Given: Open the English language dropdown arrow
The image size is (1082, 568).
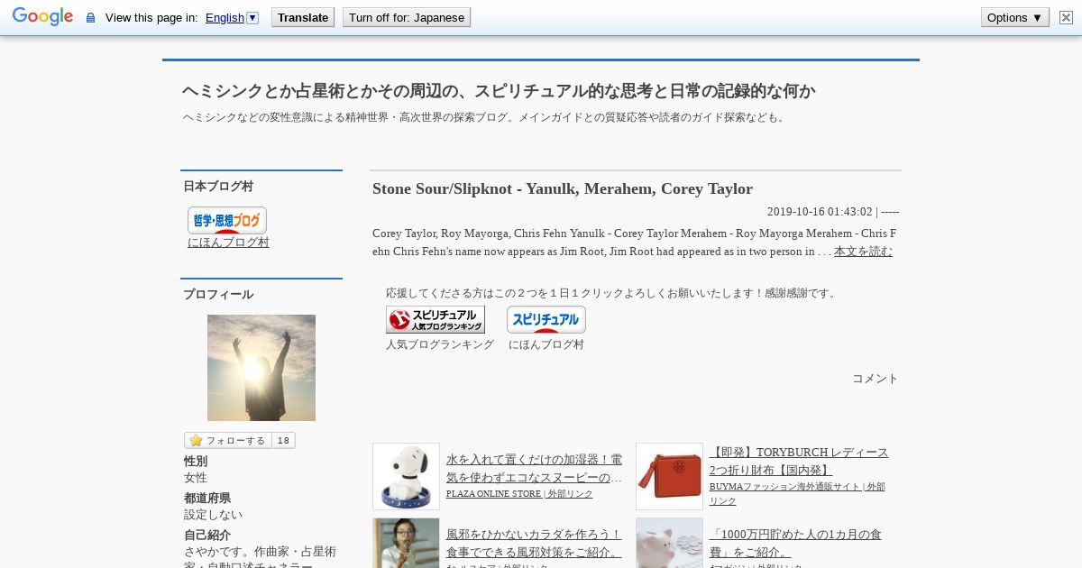Looking at the screenshot, I should pos(252,17).
